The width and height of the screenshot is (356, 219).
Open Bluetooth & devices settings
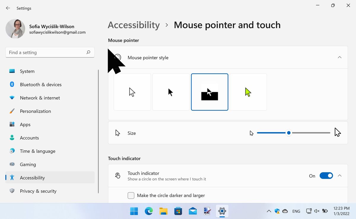pyautogui.click(x=12, y=84)
